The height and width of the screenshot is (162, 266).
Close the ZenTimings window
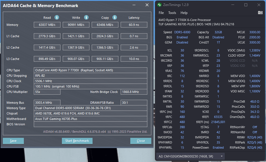[259, 5]
